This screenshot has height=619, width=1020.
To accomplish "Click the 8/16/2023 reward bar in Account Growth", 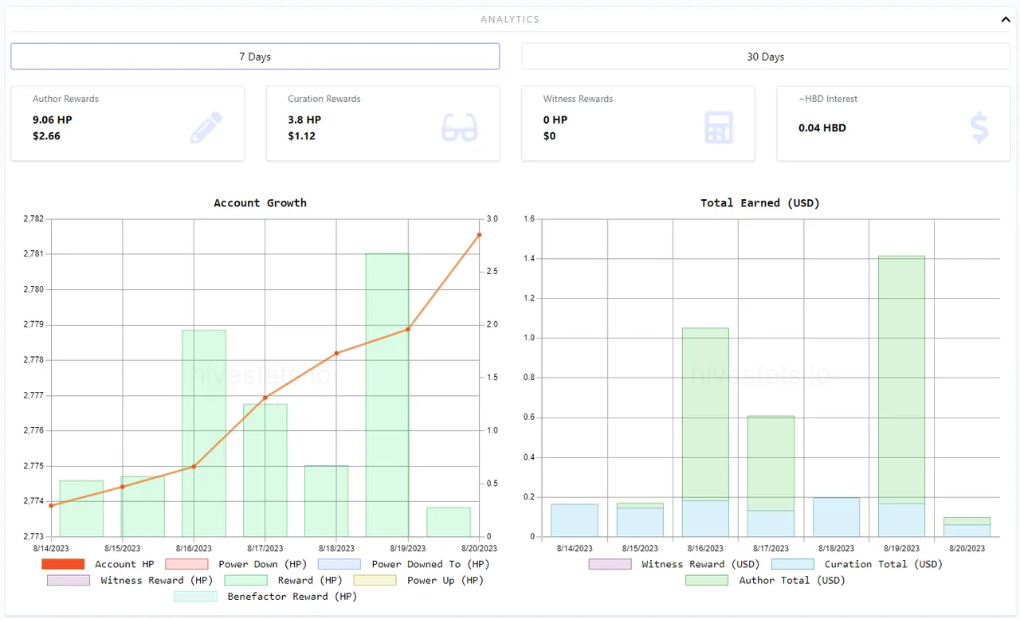I will (x=204, y=434).
